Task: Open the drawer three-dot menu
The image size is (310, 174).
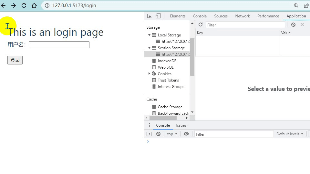Action: tap(149, 125)
